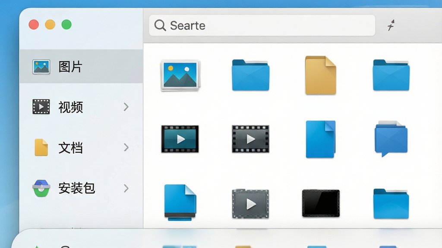Select the blue folder with speech bubble tail
Image resolution: width=442 pixels, height=248 pixels.
pos(391,139)
